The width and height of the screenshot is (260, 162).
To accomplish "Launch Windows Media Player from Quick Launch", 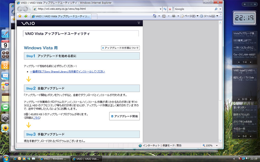I will pos(24,158).
